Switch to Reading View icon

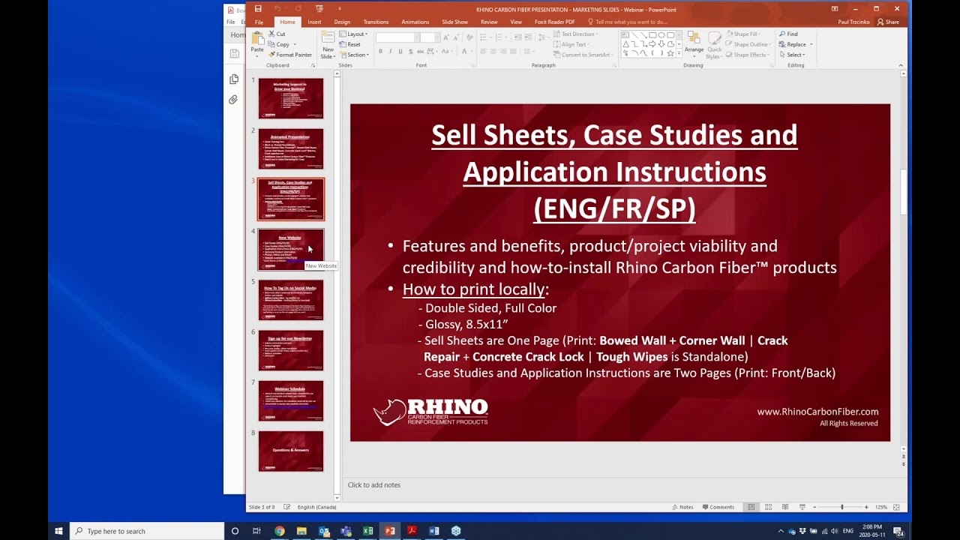784,507
